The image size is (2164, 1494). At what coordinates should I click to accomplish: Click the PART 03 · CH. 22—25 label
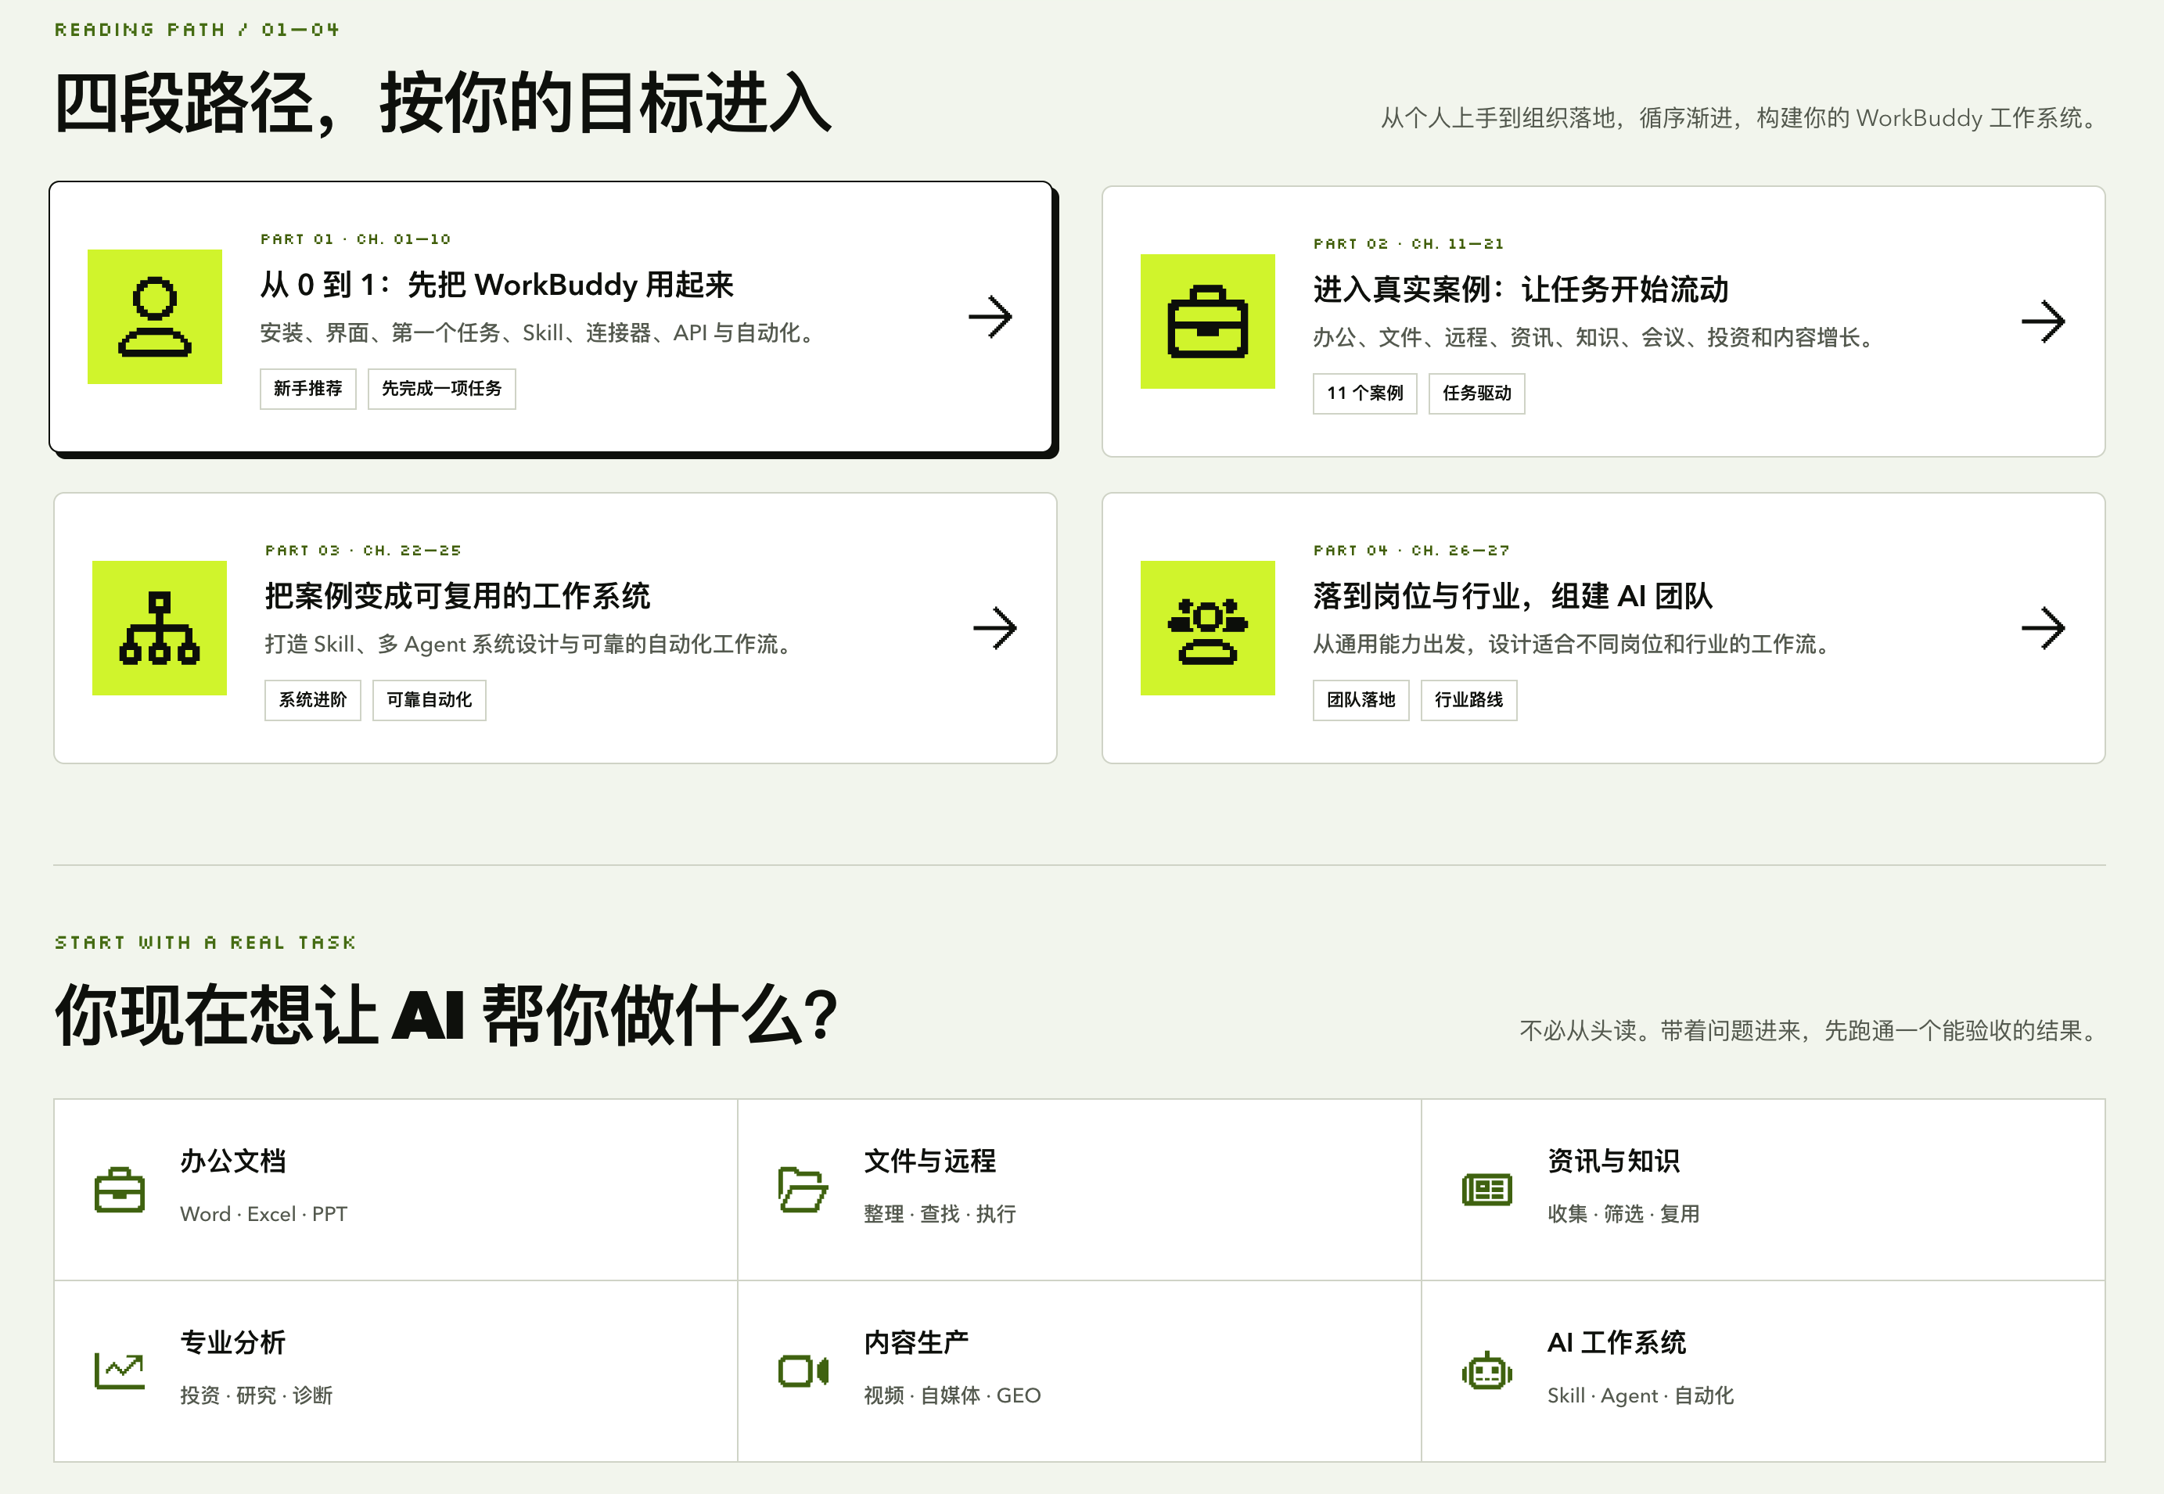362,551
